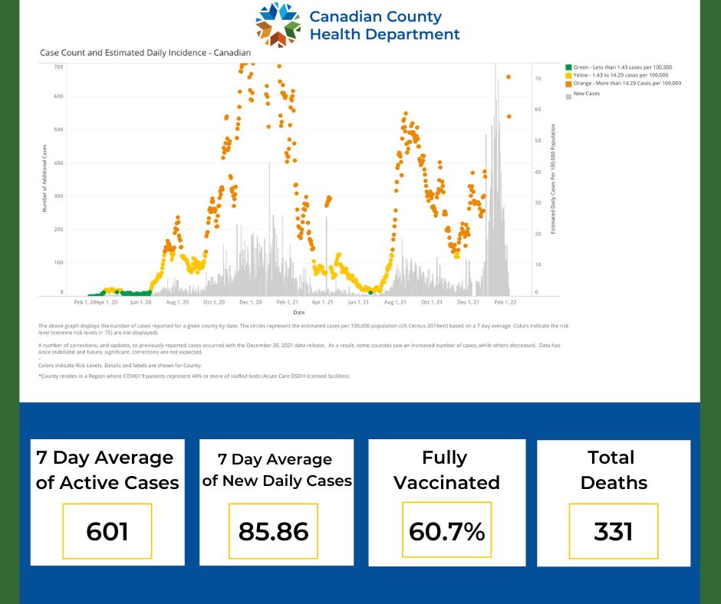
Task: Click the Fully Vaccinated card heading
Action: [x=446, y=470]
